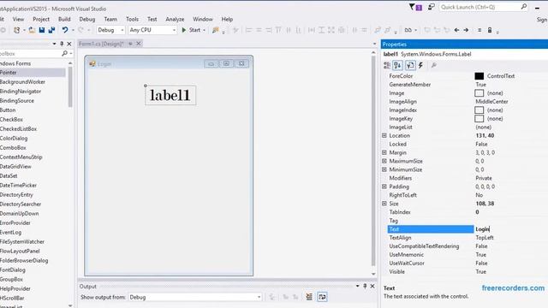Open the Any CPU platform dropdown

pyautogui.click(x=152, y=30)
